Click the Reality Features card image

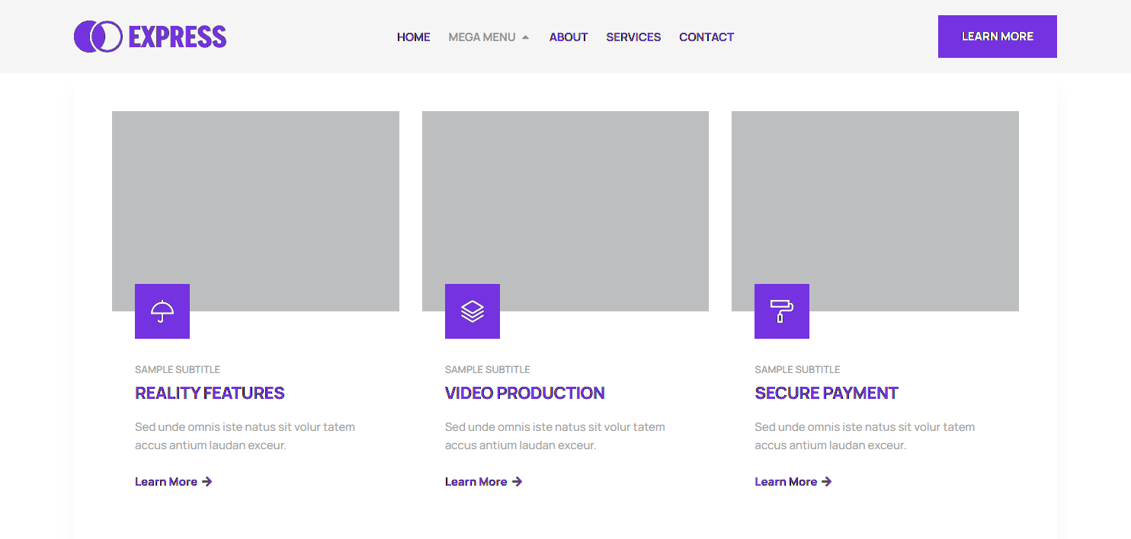pos(255,198)
